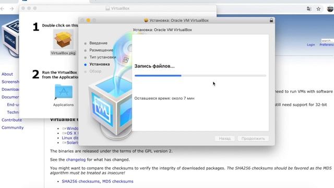Click the VirtualBox disk icon in window title

108,8
